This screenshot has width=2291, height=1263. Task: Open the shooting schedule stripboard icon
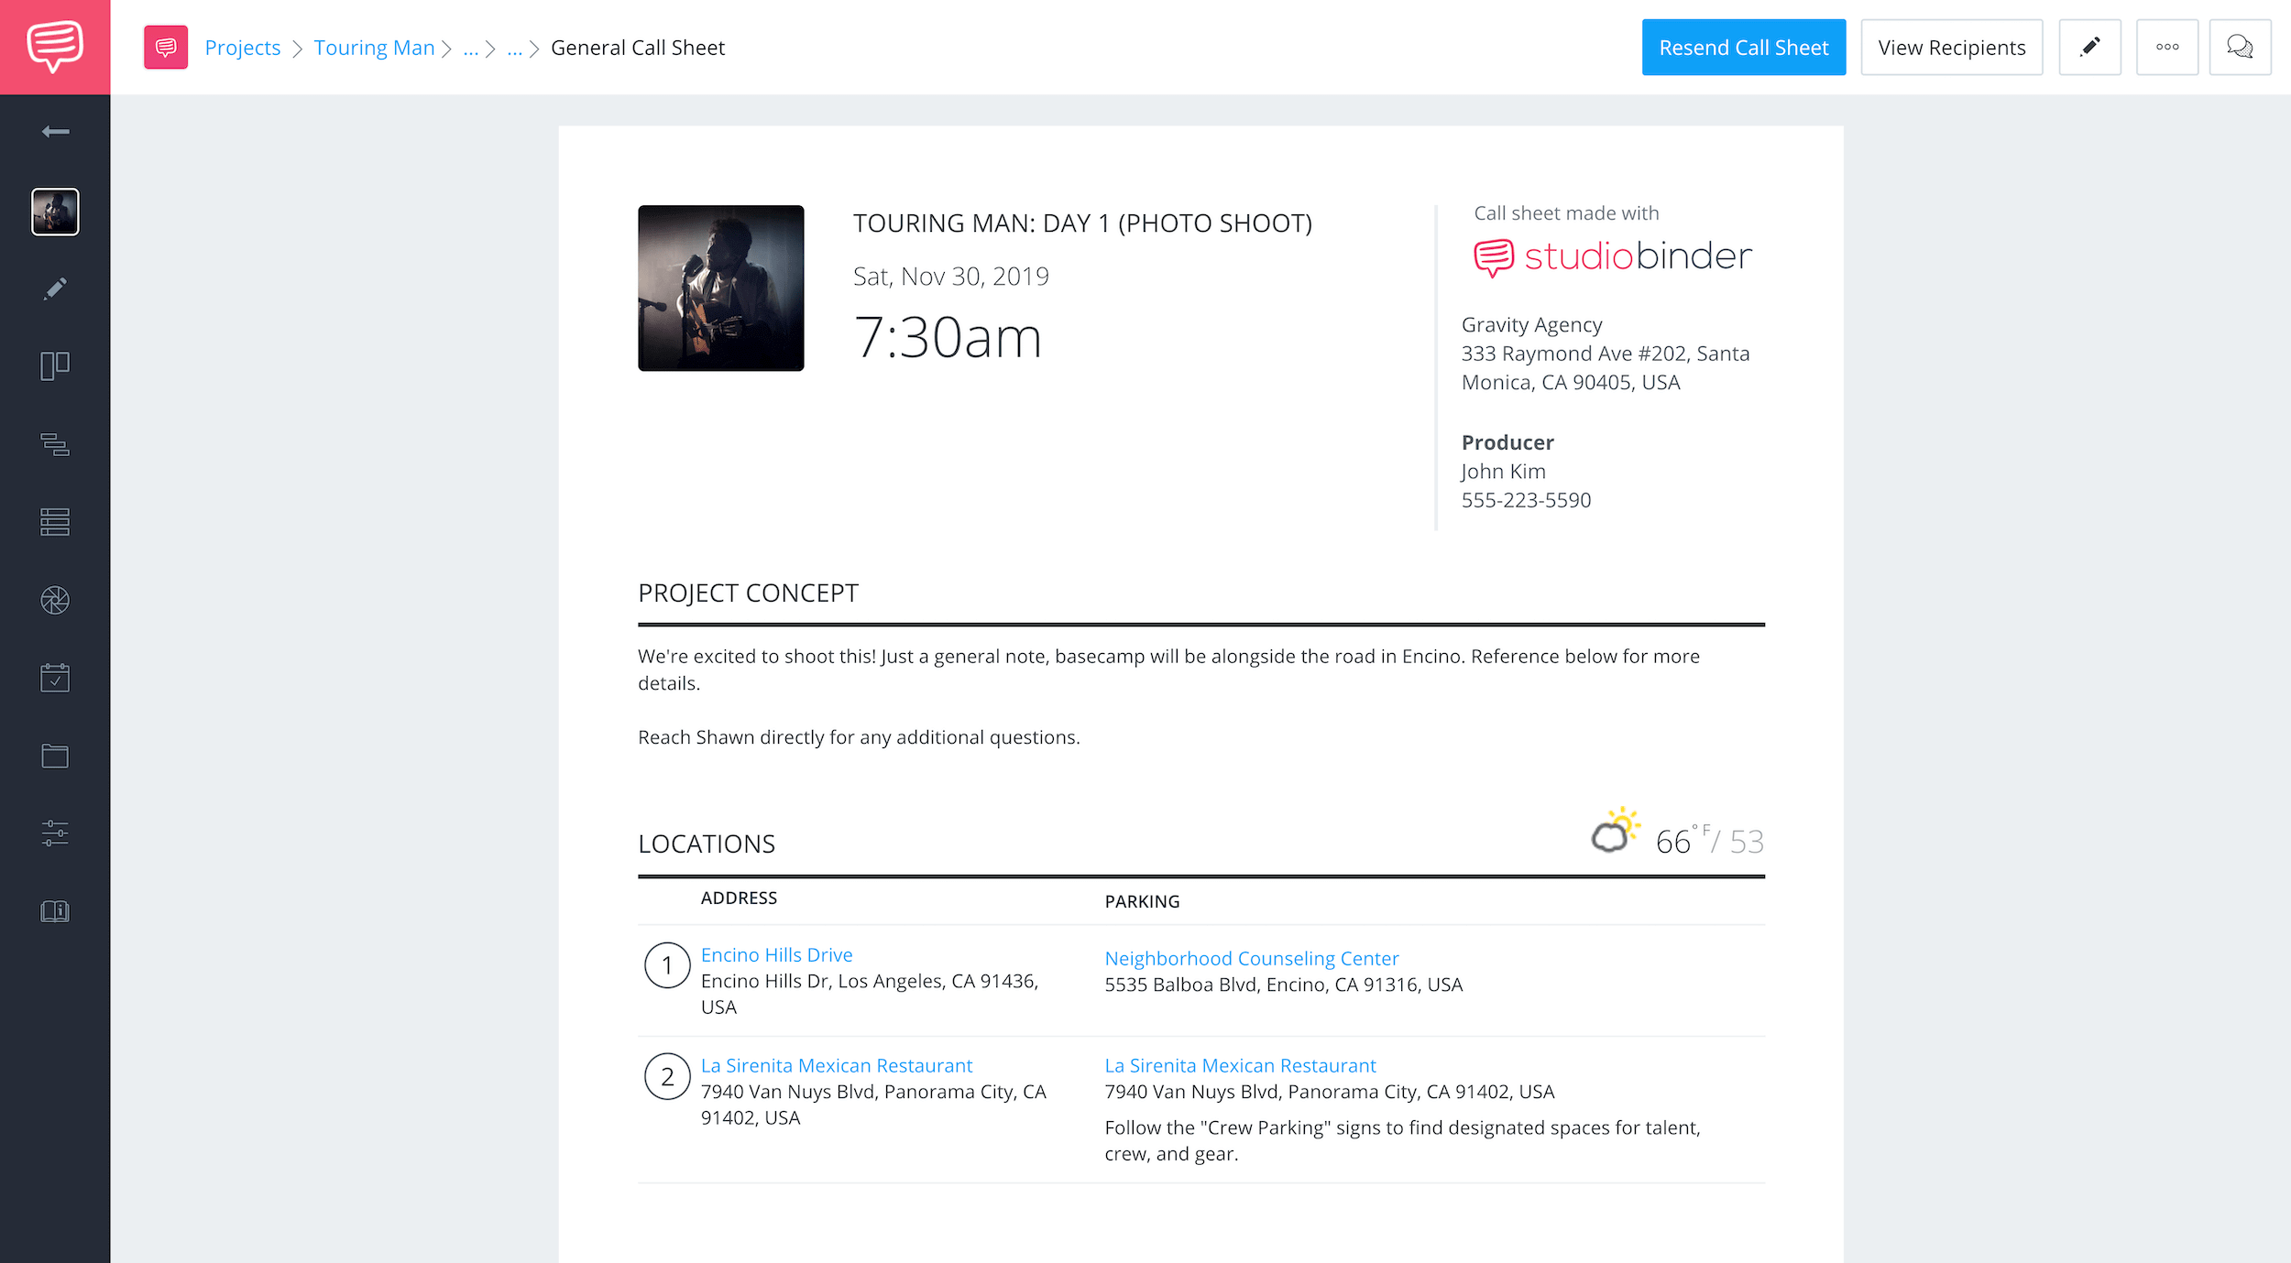55,444
